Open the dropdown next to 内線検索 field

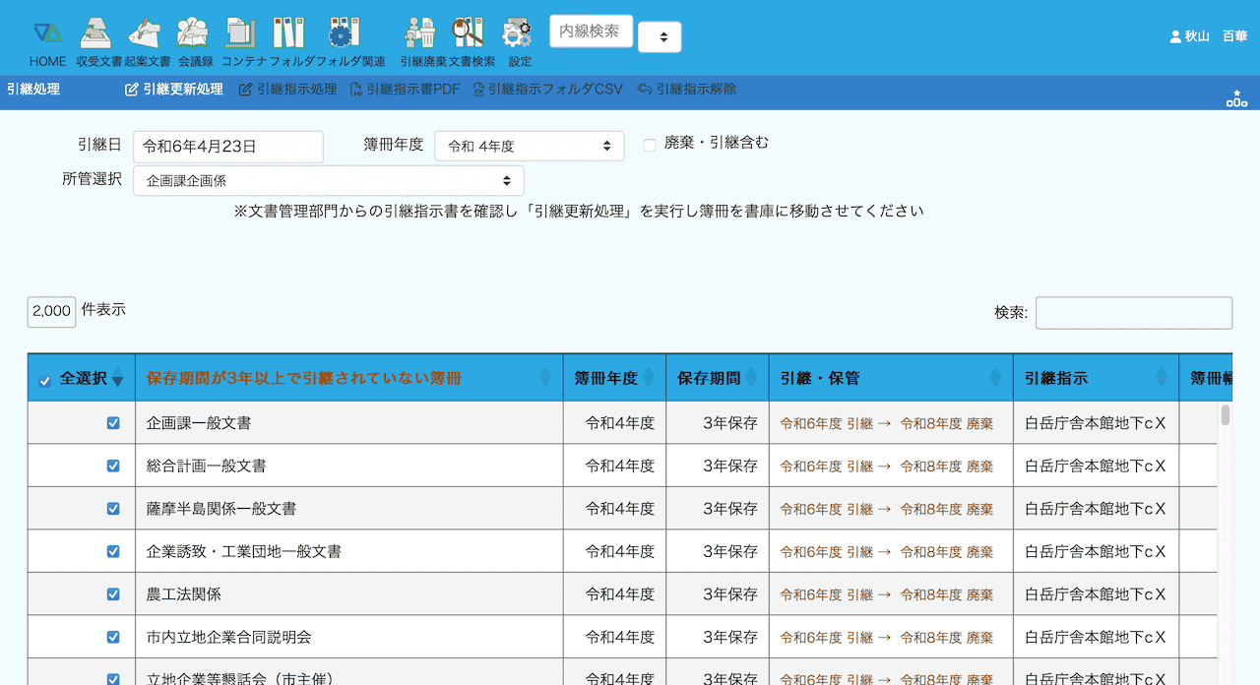(x=660, y=37)
